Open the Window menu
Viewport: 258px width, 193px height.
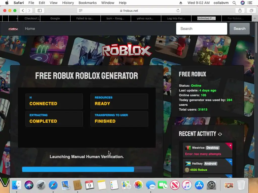pyautogui.click(x=108, y=3)
